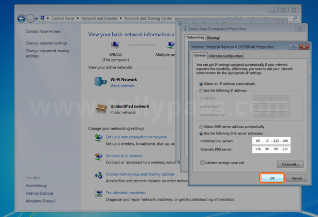Select Control Panel in breadcrumb
318x217 pixels.
point(63,18)
